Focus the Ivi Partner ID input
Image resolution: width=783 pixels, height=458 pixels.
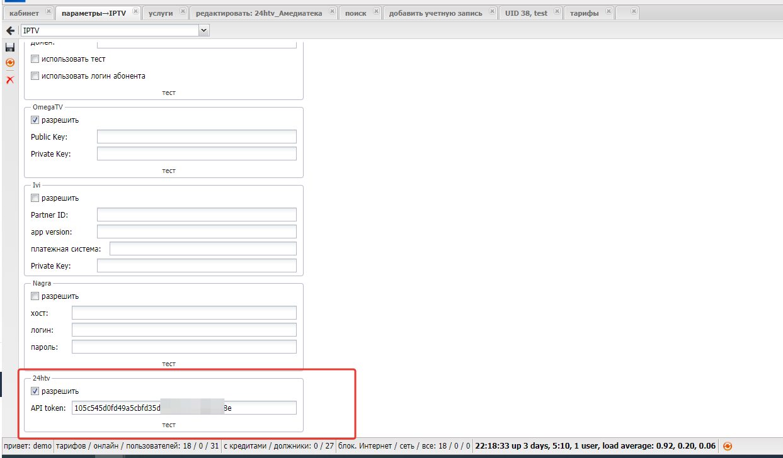click(x=197, y=215)
